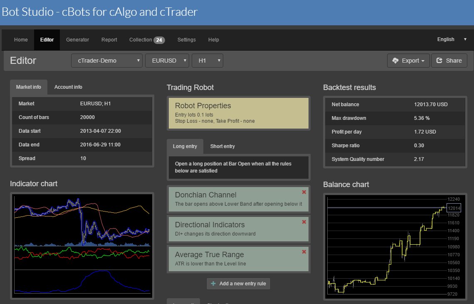
Task: Click the share arrow icon
Action: [x=439, y=61]
